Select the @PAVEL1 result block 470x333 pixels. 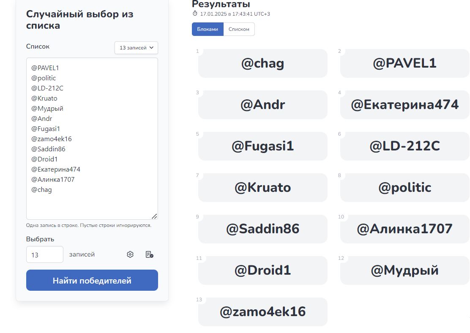coord(404,63)
